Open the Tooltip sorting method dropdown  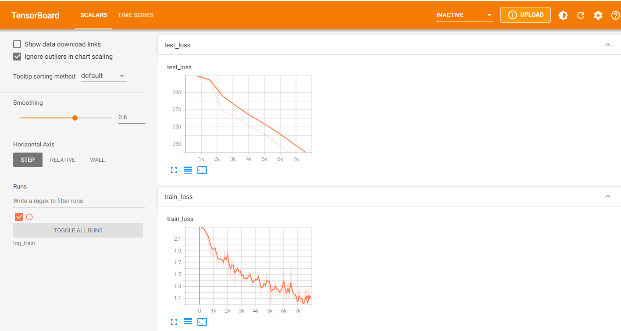[104, 76]
